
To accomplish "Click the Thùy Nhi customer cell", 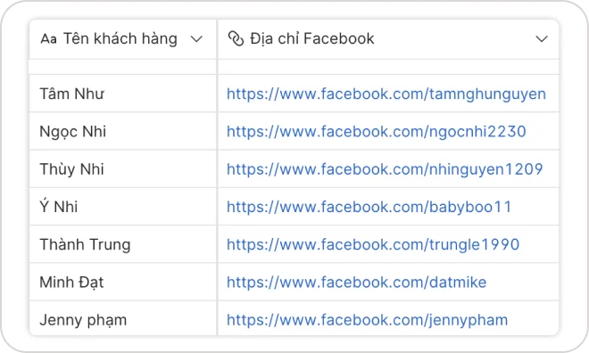I will click(x=123, y=168).
